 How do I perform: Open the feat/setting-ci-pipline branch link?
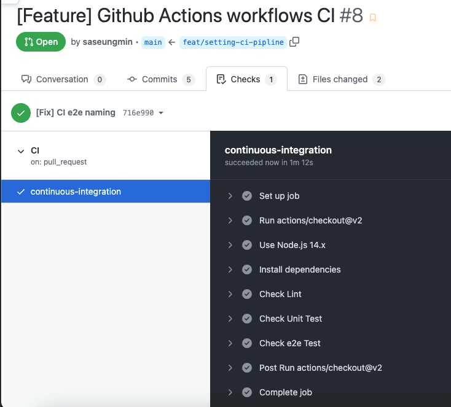233,42
